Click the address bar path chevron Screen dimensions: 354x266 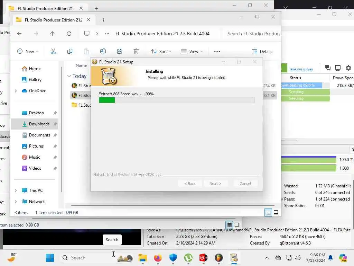tap(97, 34)
